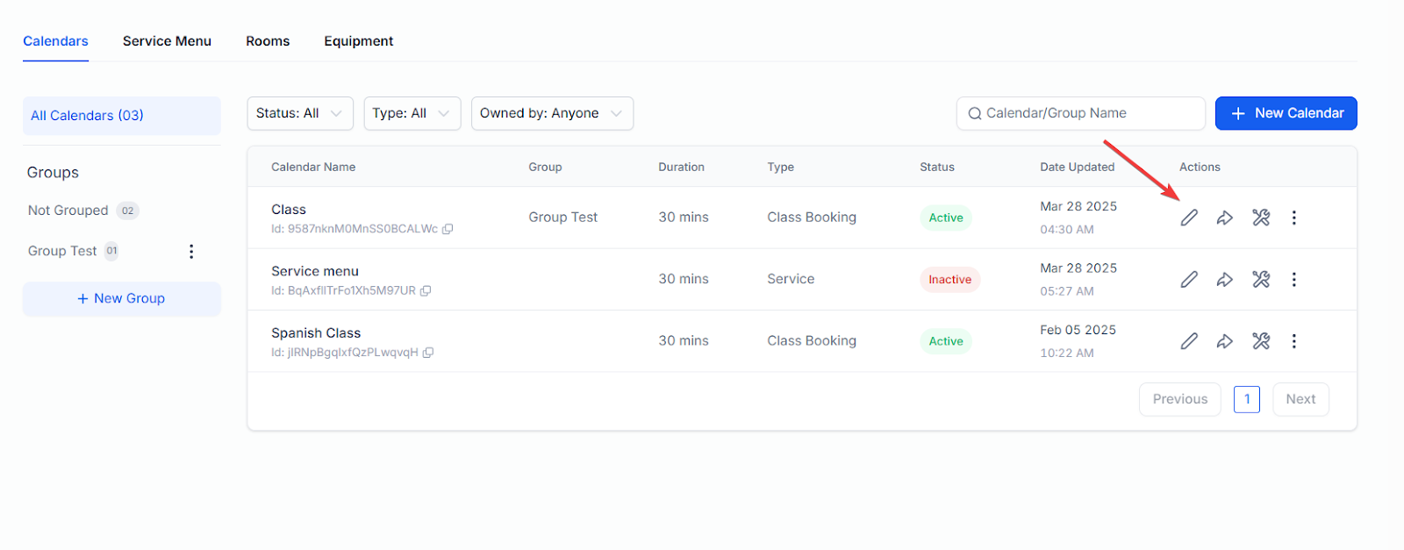Expand the Type: All dropdown
The width and height of the screenshot is (1404, 550).
tap(412, 113)
